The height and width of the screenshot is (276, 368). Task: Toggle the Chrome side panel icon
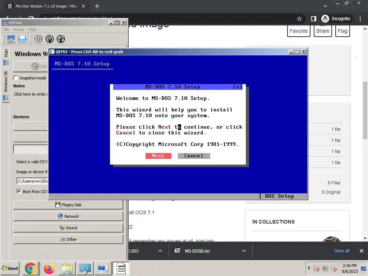point(313,19)
